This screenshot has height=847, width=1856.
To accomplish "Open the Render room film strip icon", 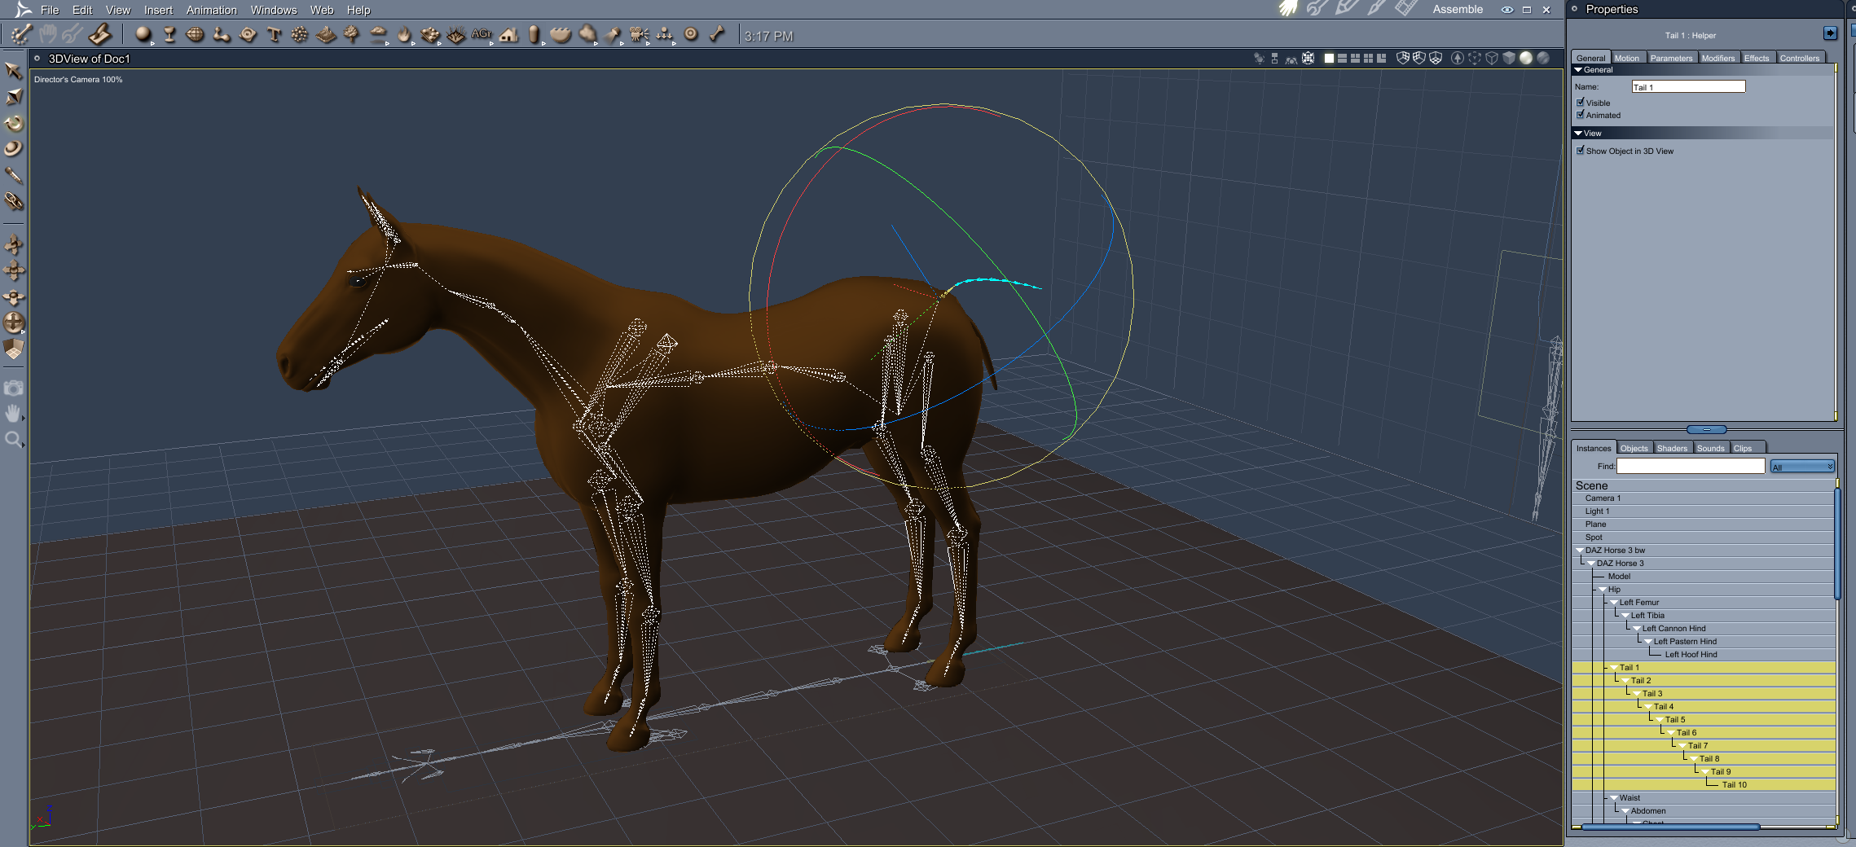I will (1405, 9).
